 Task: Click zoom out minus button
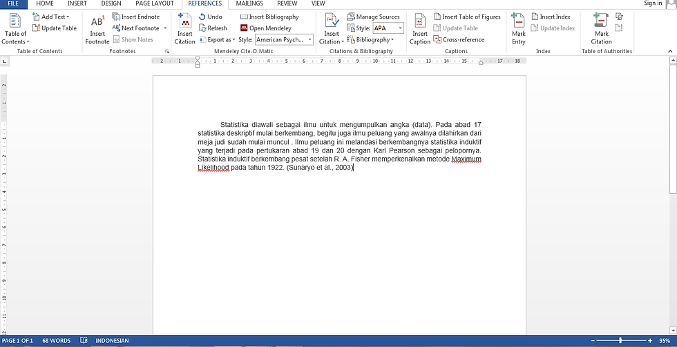pyautogui.click(x=593, y=341)
